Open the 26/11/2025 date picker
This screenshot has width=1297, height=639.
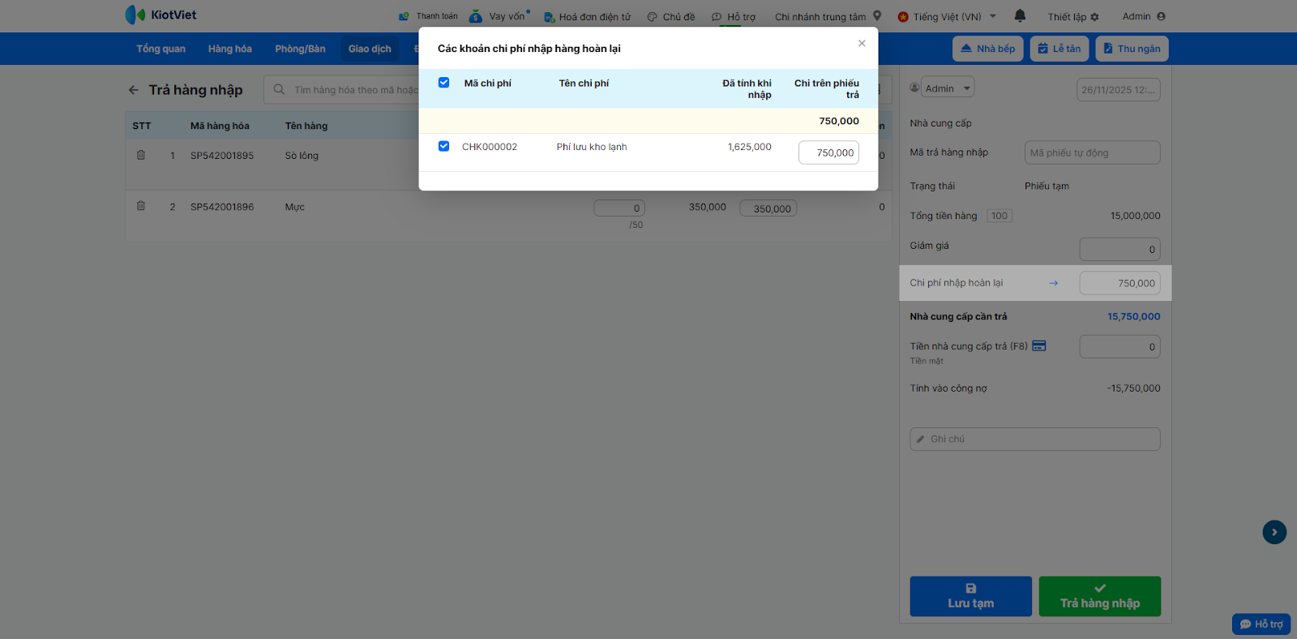[1118, 90]
